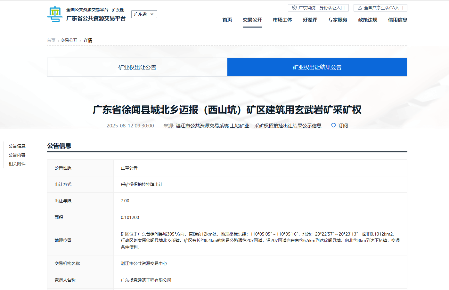This screenshot has width=449, height=290.
Task: Switch to the 矿业权出让公告 tab
Action: coord(137,67)
